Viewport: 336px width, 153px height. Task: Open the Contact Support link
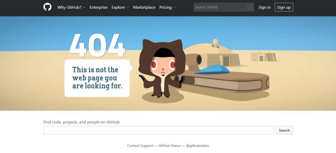[x=140, y=146]
